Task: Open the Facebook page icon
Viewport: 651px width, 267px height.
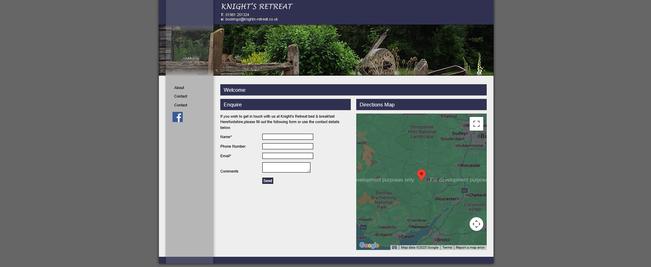Action: pyautogui.click(x=178, y=117)
